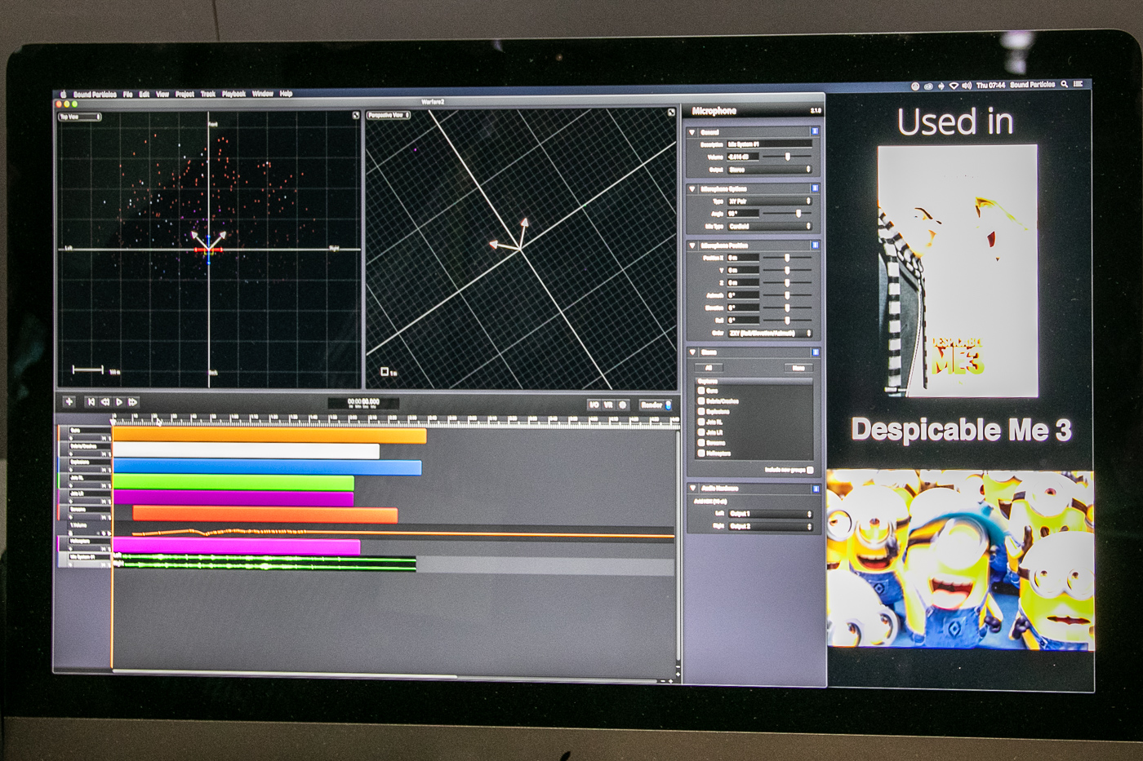
Task: Collapse the Stems section triangle
Action: click(692, 352)
